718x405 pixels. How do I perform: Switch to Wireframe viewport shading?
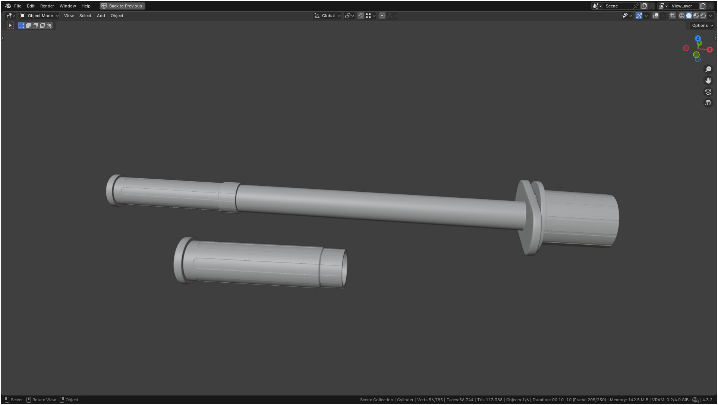[682, 16]
